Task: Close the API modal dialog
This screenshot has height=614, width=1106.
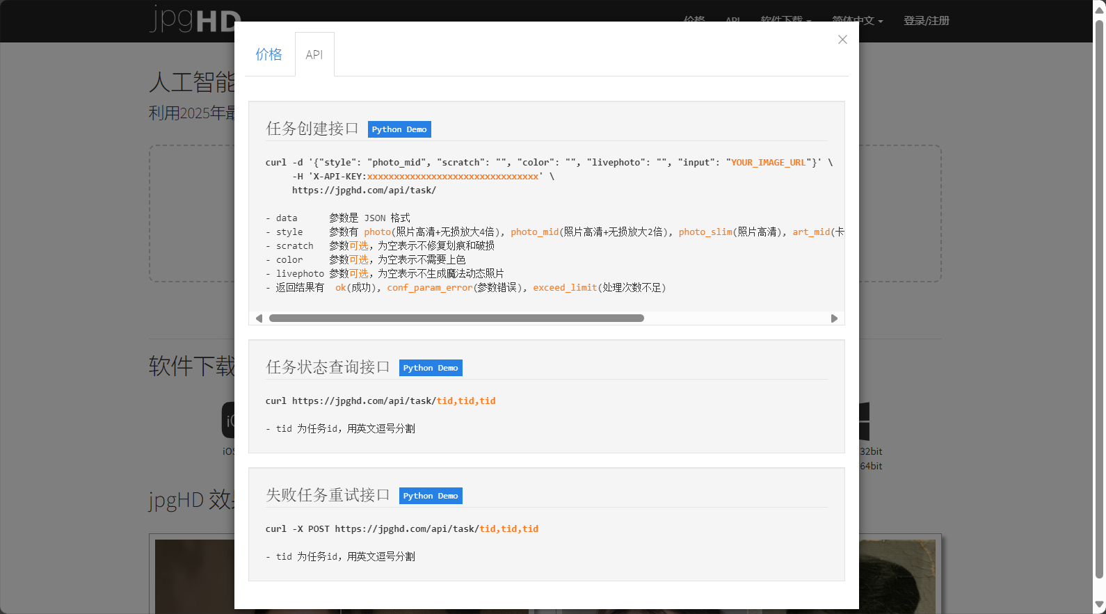Action: [x=842, y=40]
